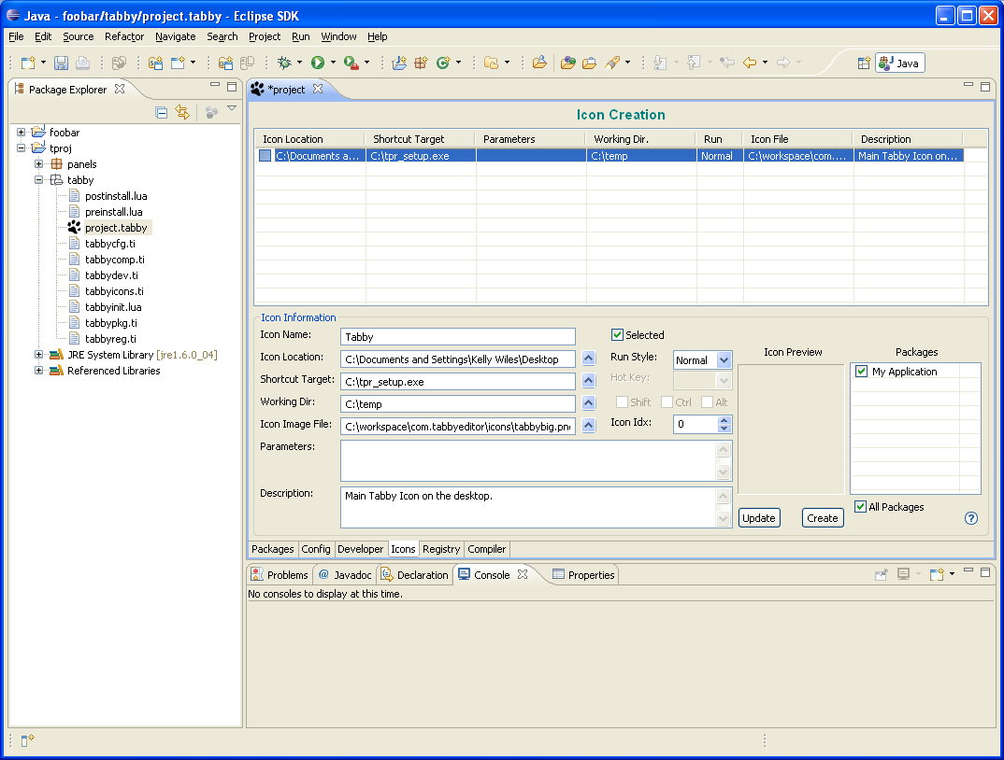
Task: Click Open Console icon in Console view
Action: [937, 574]
